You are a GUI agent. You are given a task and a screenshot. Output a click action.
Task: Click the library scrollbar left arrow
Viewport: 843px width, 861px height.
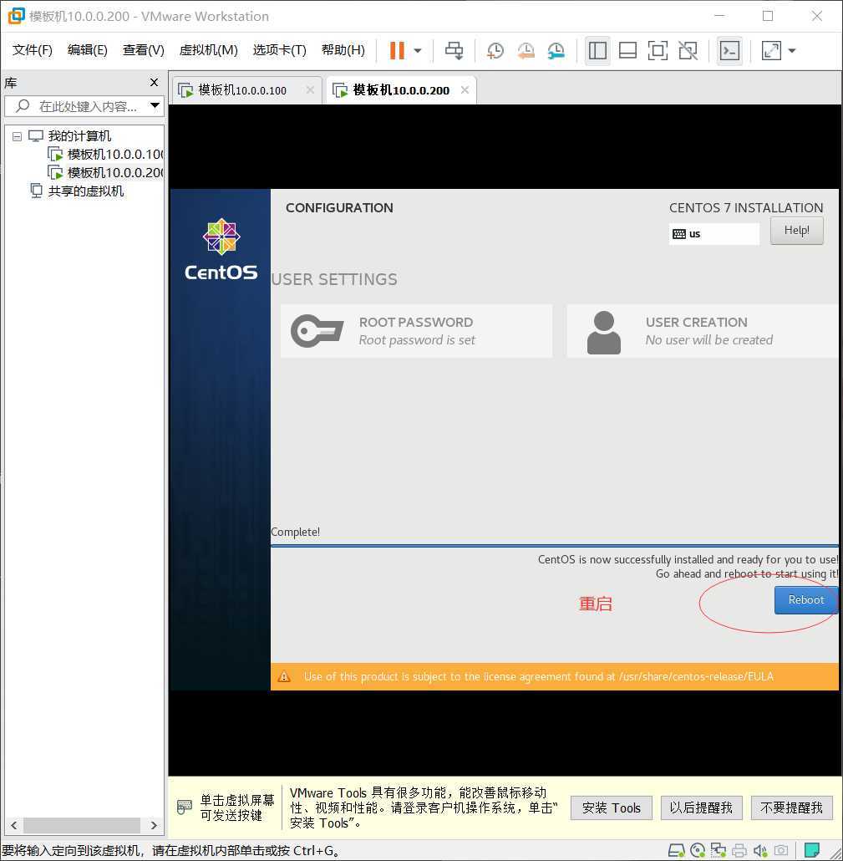tap(13, 825)
